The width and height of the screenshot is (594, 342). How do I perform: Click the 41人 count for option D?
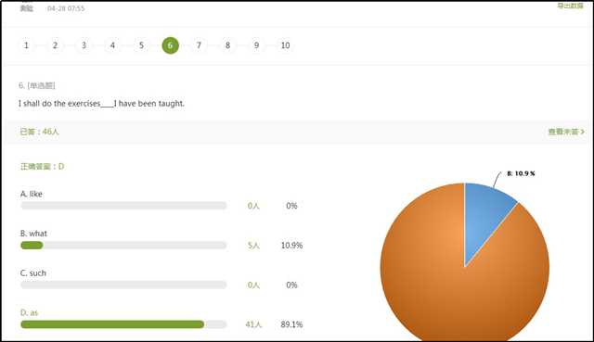253,324
